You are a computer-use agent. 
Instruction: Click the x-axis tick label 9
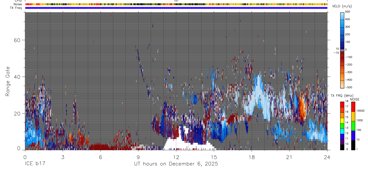[138, 157]
